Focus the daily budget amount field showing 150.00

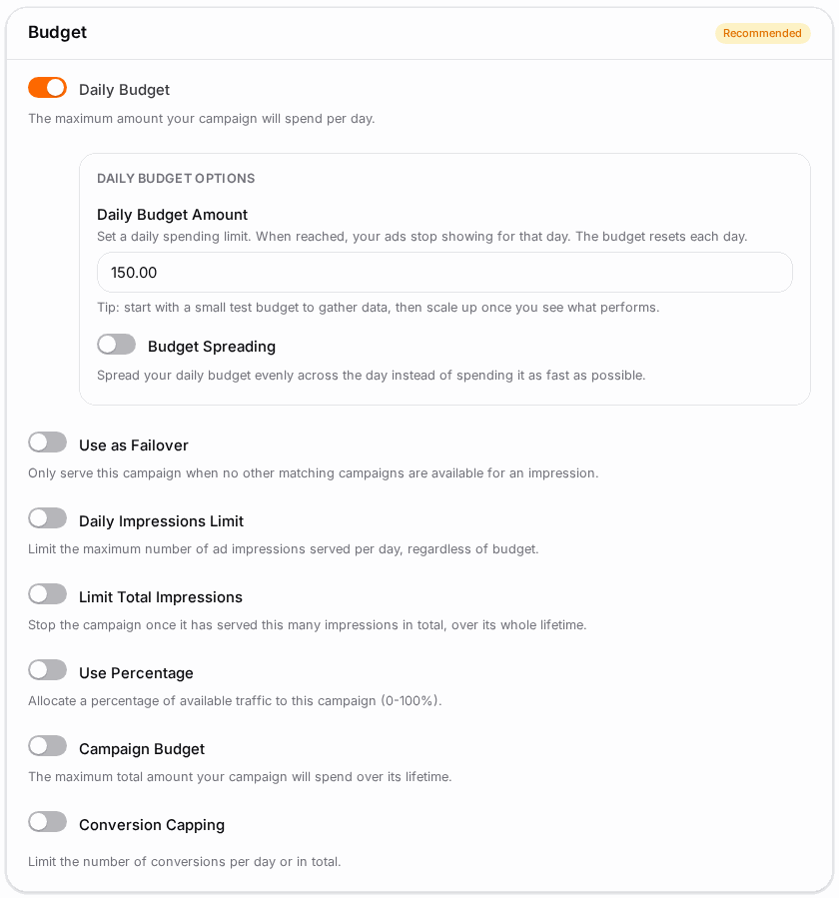pyautogui.click(x=444, y=273)
